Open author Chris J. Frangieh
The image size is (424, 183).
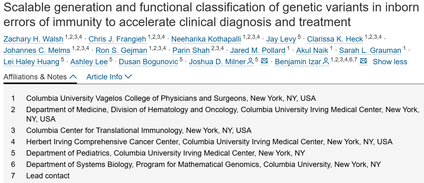pos(117,39)
